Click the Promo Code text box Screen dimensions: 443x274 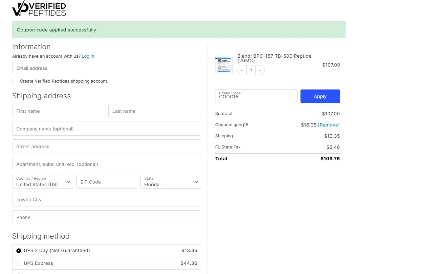click(x=256, y=96)
